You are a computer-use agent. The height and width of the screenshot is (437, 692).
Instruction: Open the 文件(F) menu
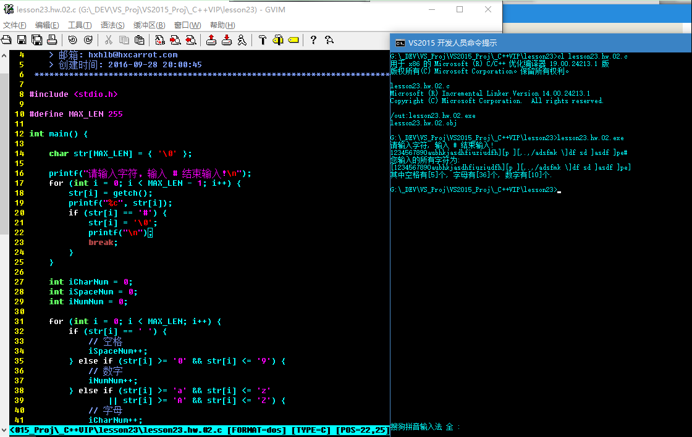coord(15,25)
